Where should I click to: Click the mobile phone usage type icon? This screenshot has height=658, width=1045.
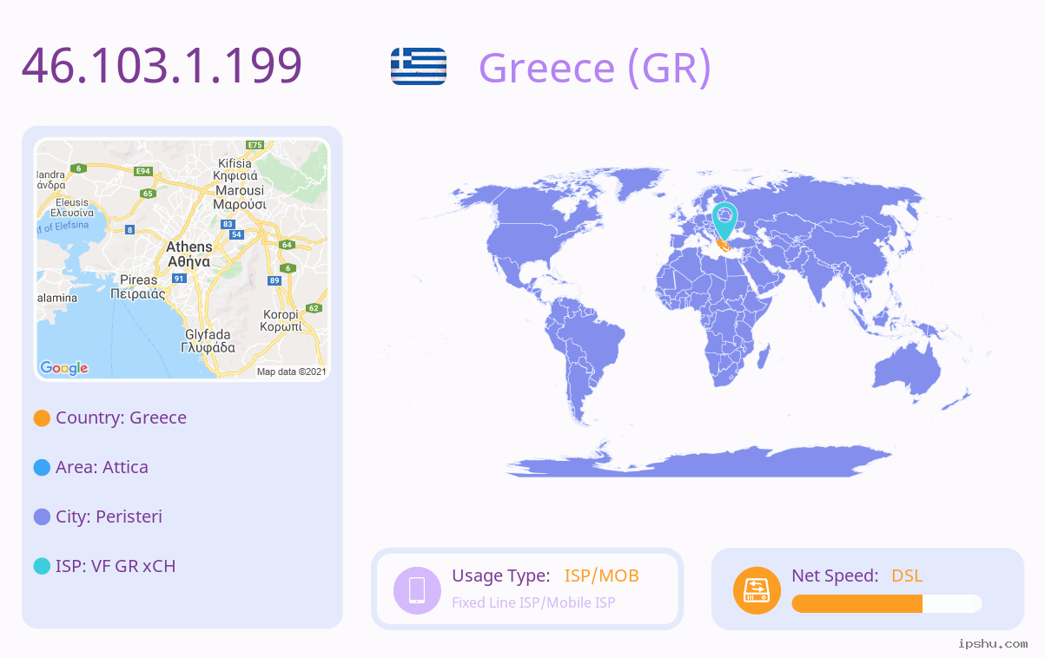click(x=417, y=589)
